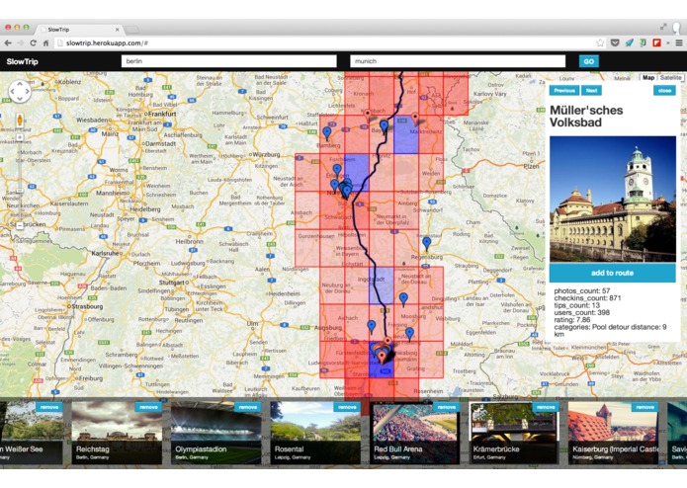Open the red Flipboard extension icon
687x488 pixels.
coord(656,42)
